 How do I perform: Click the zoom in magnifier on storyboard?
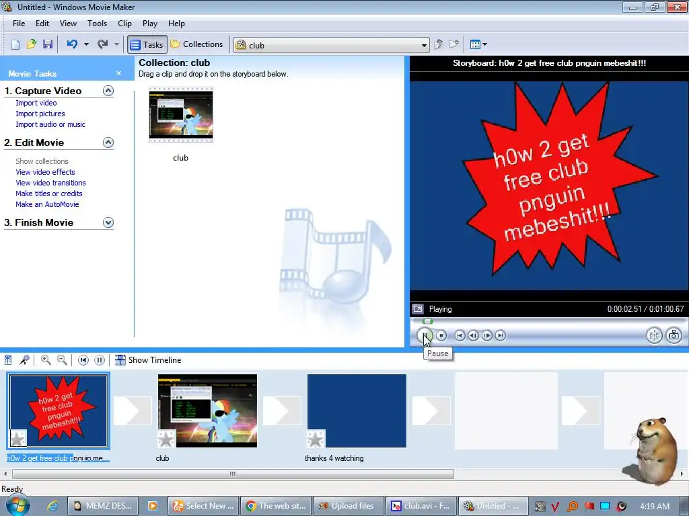(x=45, y=360)
